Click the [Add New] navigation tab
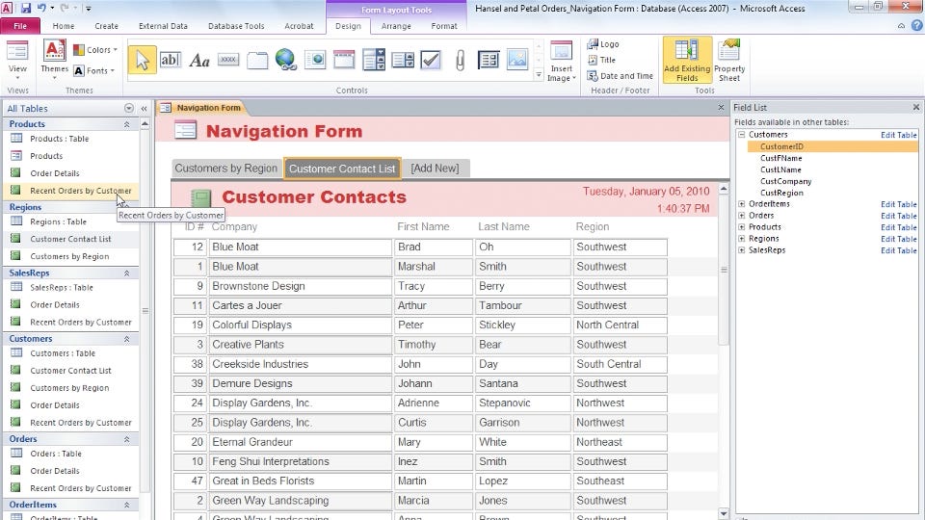This screenshot has height=520, width=925. tap(435, 168)
